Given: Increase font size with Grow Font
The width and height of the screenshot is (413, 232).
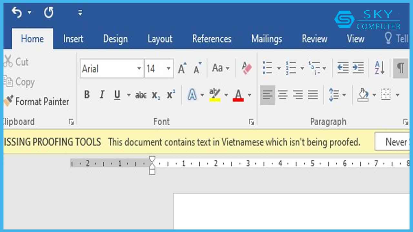Looking at the screenshot, I should [x=182, y=68].
